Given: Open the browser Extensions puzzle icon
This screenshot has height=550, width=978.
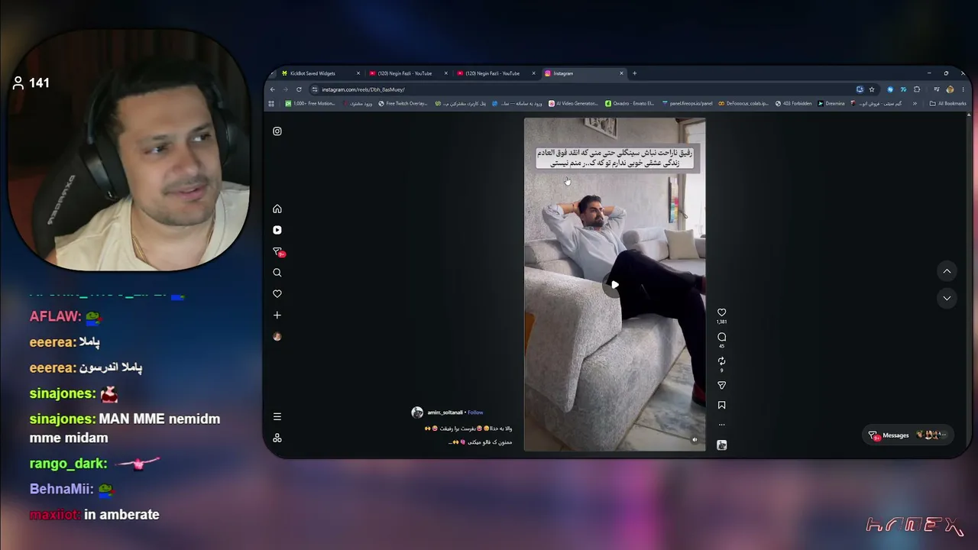Looking at the screenshot, I should pos(917,89).
